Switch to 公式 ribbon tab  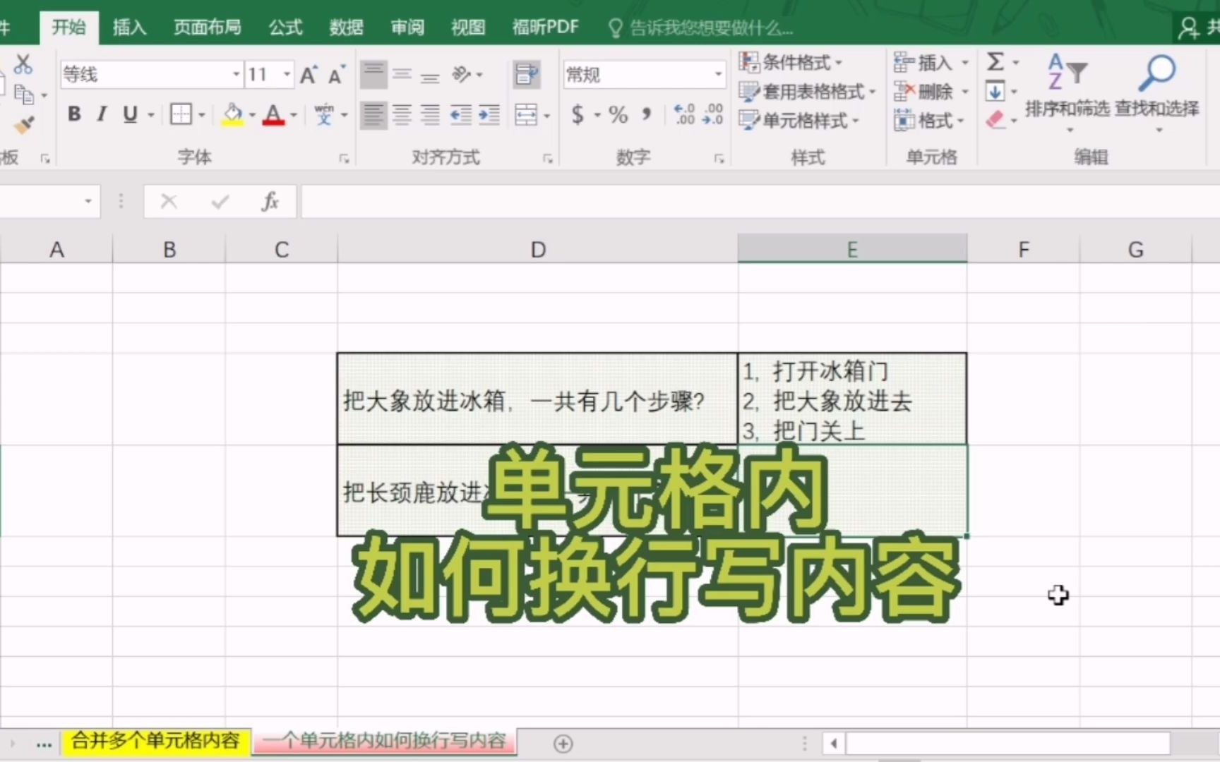[x=286, y=28]
